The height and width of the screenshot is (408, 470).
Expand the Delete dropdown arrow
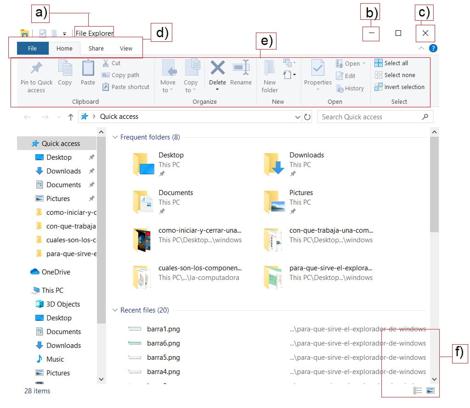tap(217, 89)
